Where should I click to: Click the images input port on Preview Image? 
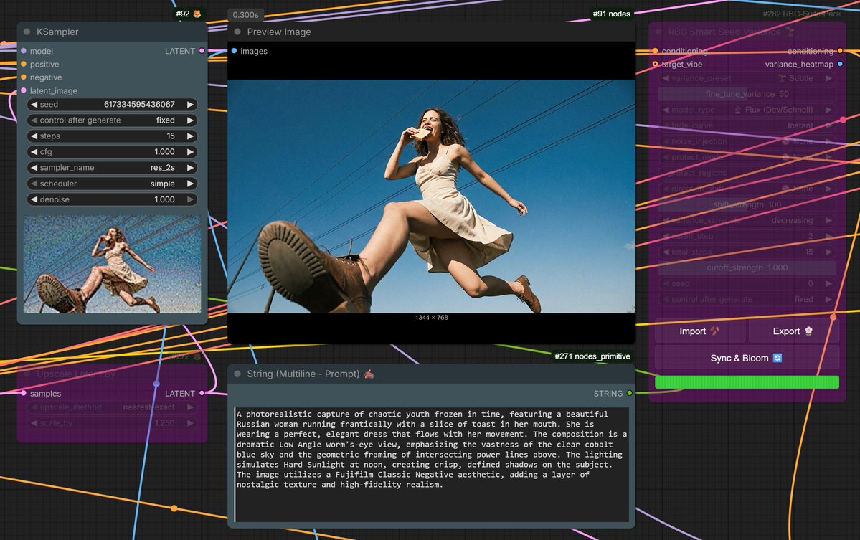(x=235, y=51)
